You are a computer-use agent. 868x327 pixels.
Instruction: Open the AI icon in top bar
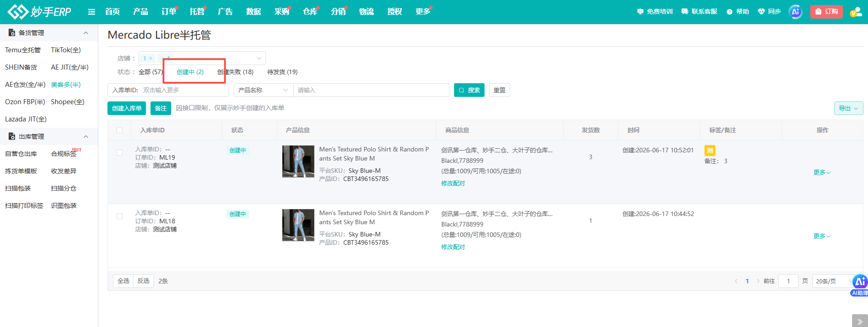coord(795,12)
